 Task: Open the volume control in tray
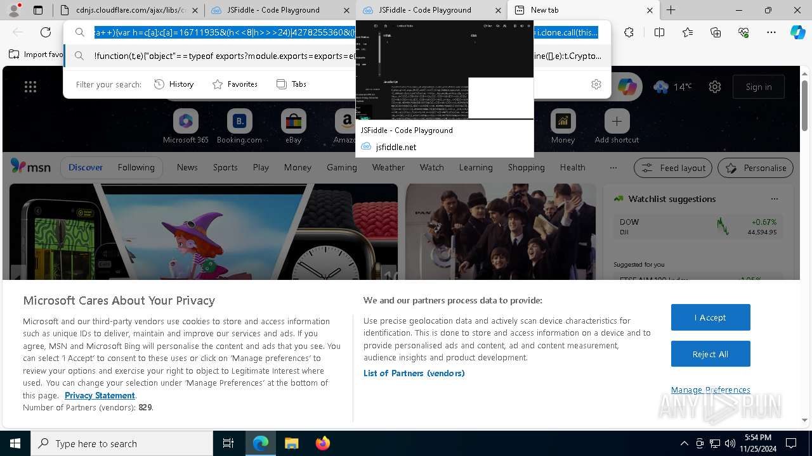click(x=730, y=443)
